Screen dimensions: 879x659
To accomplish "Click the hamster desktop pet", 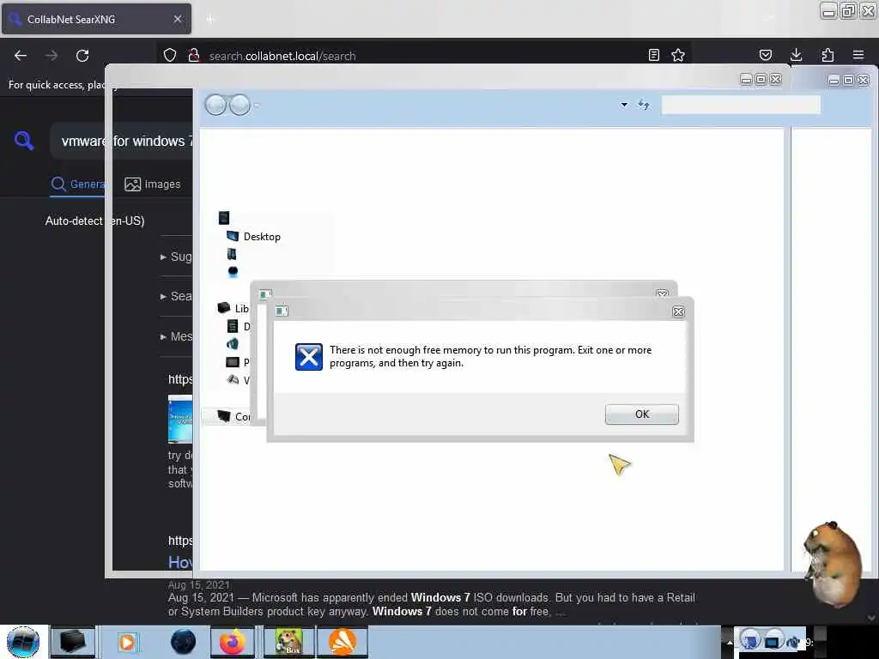I will tap(832, 564).
